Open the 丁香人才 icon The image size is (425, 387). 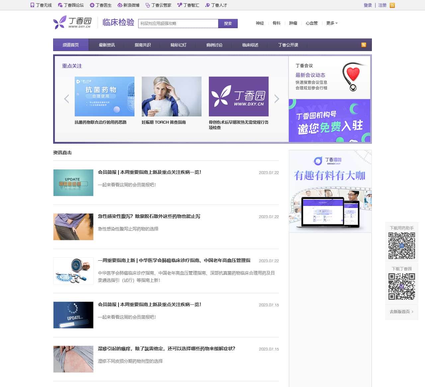208,5
